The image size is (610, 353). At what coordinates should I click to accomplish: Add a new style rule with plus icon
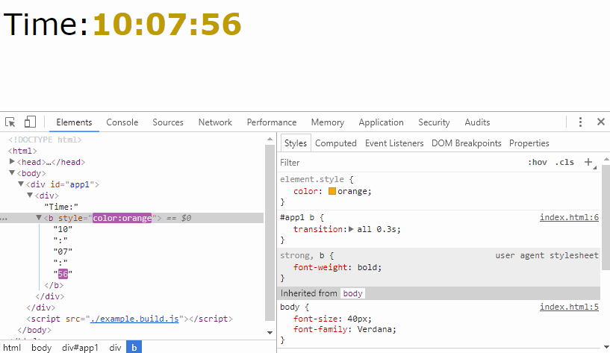tap(588, 162)
